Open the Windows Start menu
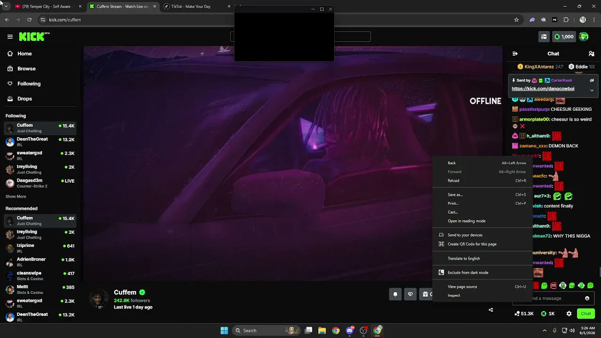This screenshot has height=338, width=601. click(x=224, y=330)
